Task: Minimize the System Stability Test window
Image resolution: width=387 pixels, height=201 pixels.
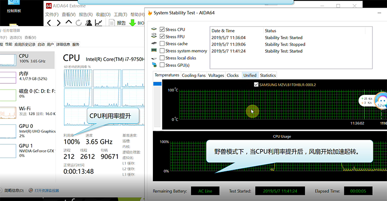Action: [379, 13]
